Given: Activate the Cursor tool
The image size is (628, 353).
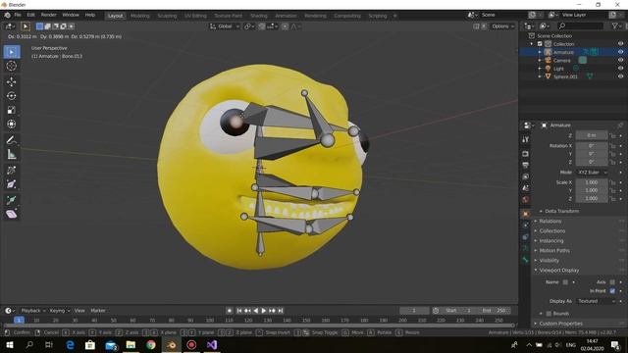Looking at the screenshot, I should click(12, 66).
